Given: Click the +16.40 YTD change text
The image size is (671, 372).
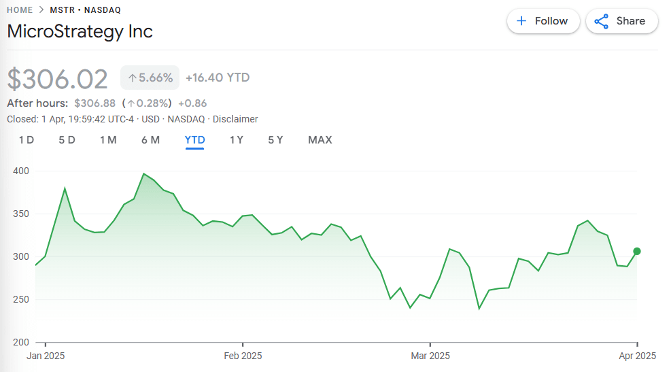Looking at the screenshot, I should 218,78.
